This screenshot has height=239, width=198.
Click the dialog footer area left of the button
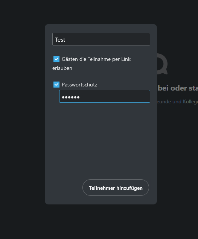pyautogui.click(x=67, y=188)
